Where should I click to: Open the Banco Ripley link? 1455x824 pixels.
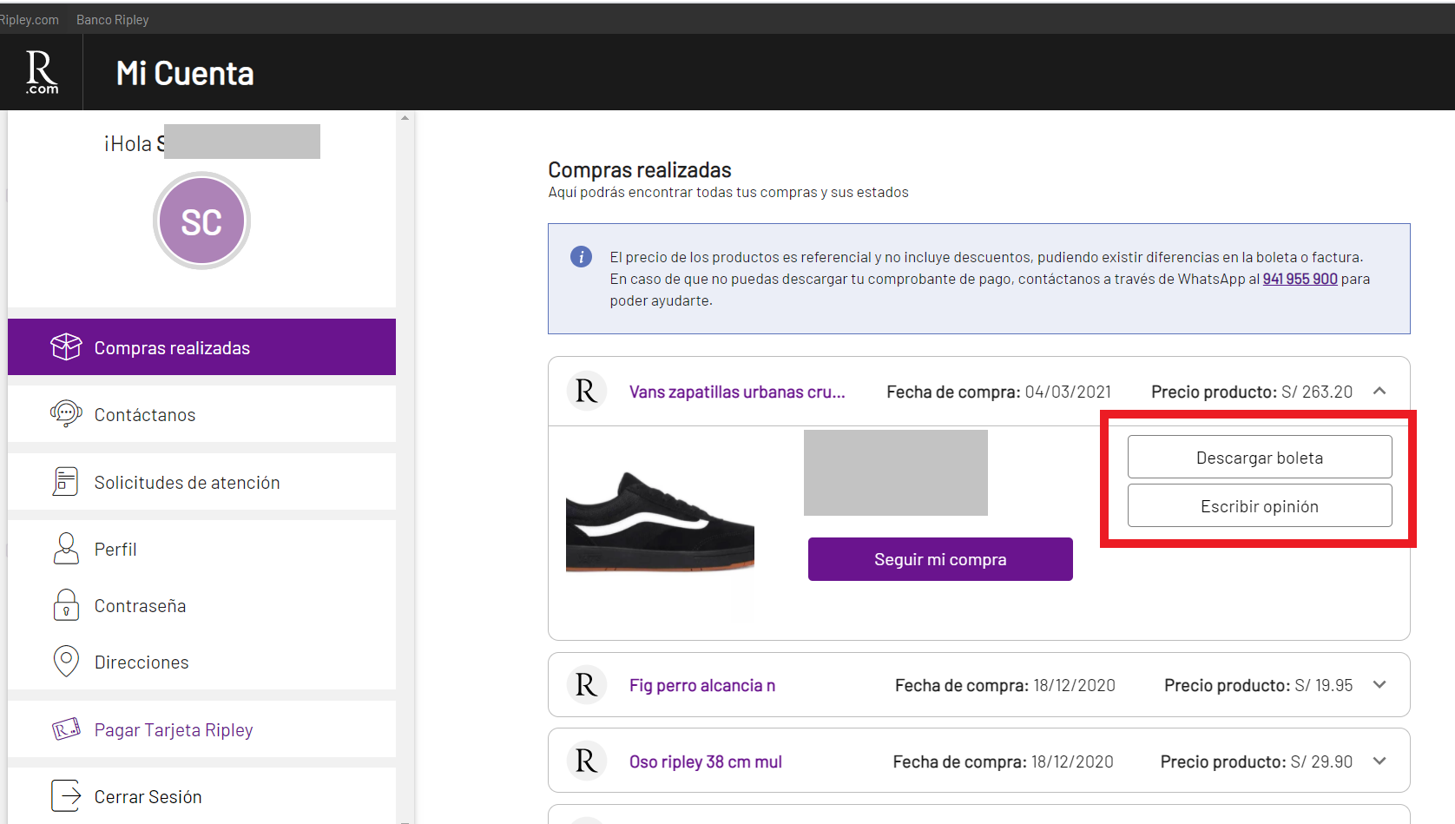(x=113, y=19)
